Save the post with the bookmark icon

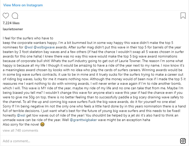[x=183, y=16]
